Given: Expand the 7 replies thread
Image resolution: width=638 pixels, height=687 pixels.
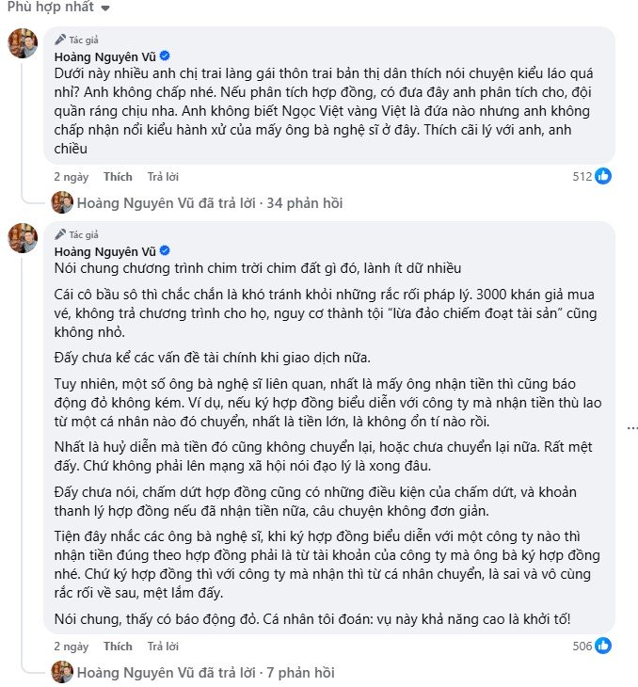Looking at the screenshot, I should point(207,672).
